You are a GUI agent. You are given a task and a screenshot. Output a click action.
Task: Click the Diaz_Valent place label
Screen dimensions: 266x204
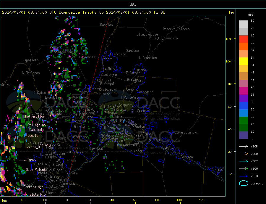[x=36, y=170]
